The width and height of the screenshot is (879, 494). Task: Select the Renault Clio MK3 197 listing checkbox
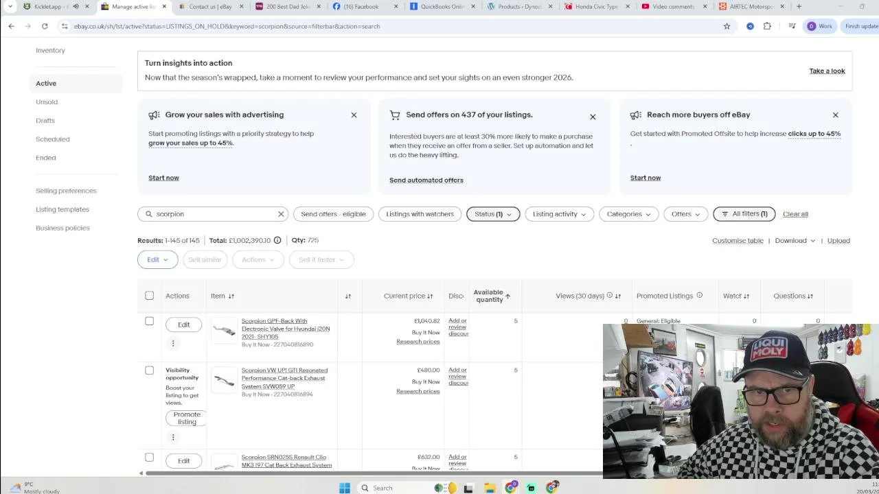[149, 458]
